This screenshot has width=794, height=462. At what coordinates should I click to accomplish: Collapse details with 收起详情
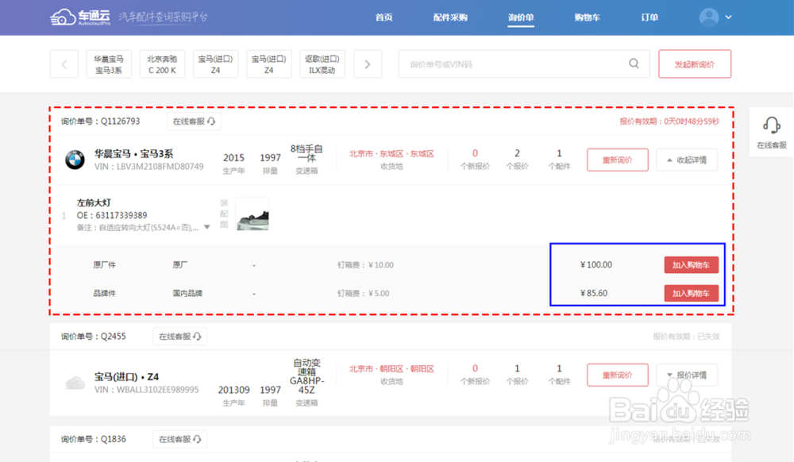coord(687,160)
